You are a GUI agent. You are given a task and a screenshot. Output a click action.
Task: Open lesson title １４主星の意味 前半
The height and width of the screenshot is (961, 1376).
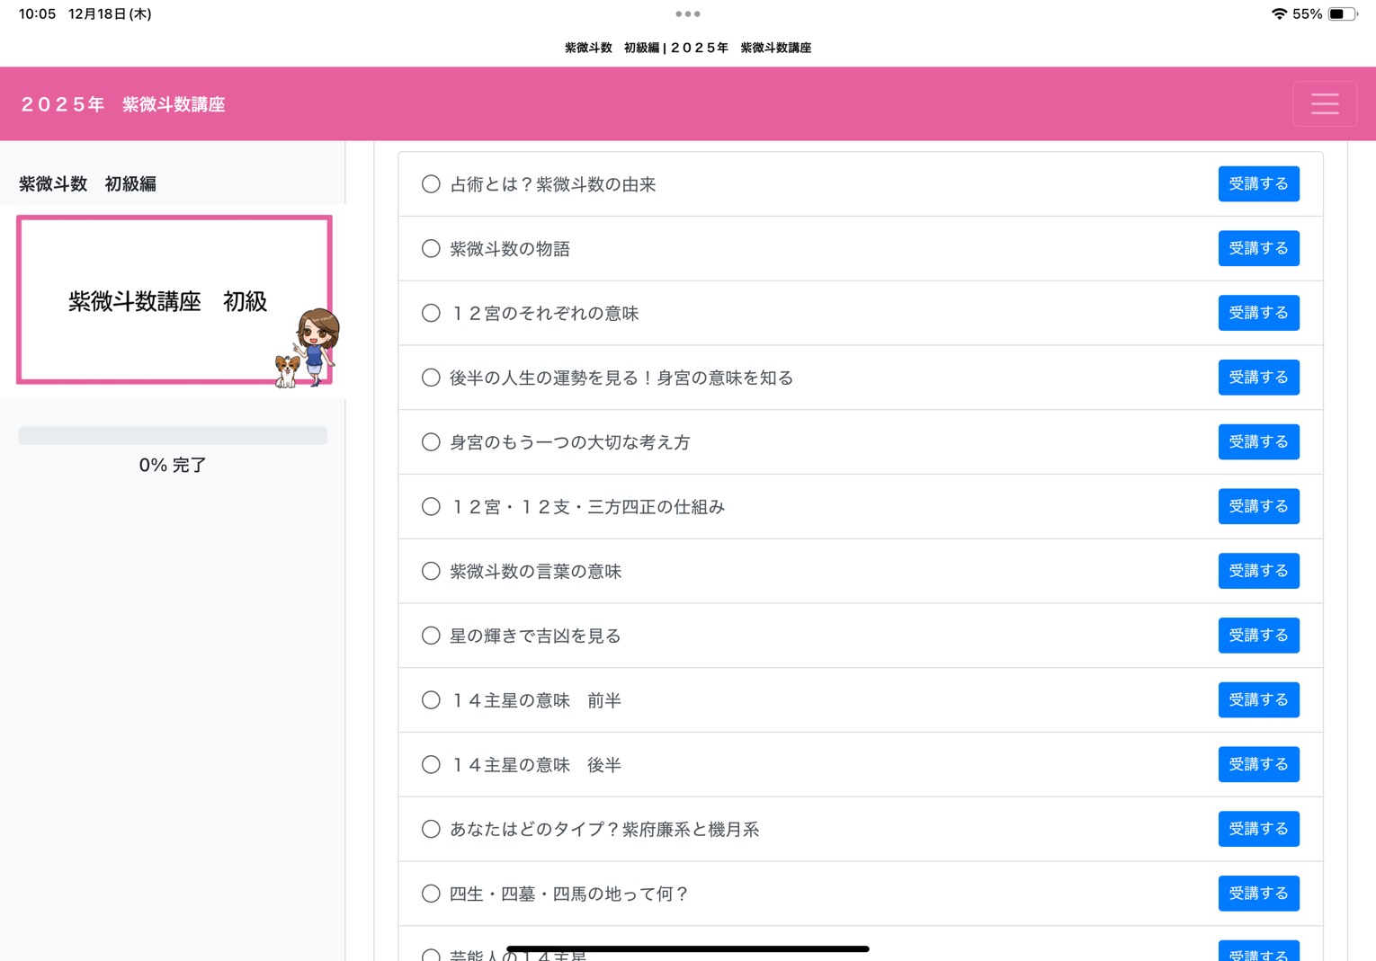pyautogui.click(x=536, y=701)
